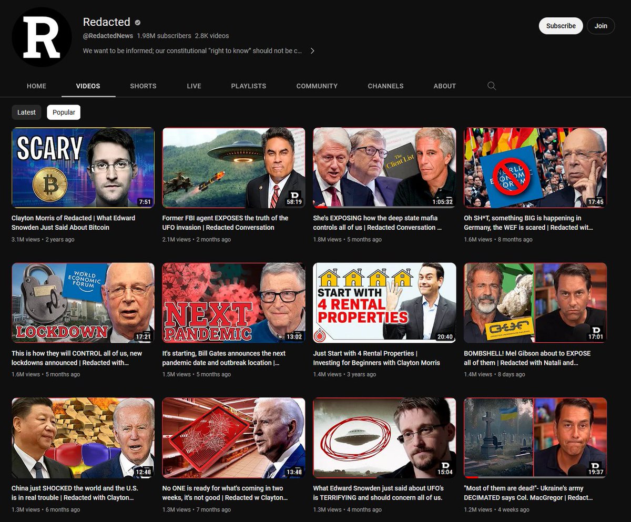631x522 pixels.
Task: Click the 'Redacted' channel name heading
Action: (107, 22)
